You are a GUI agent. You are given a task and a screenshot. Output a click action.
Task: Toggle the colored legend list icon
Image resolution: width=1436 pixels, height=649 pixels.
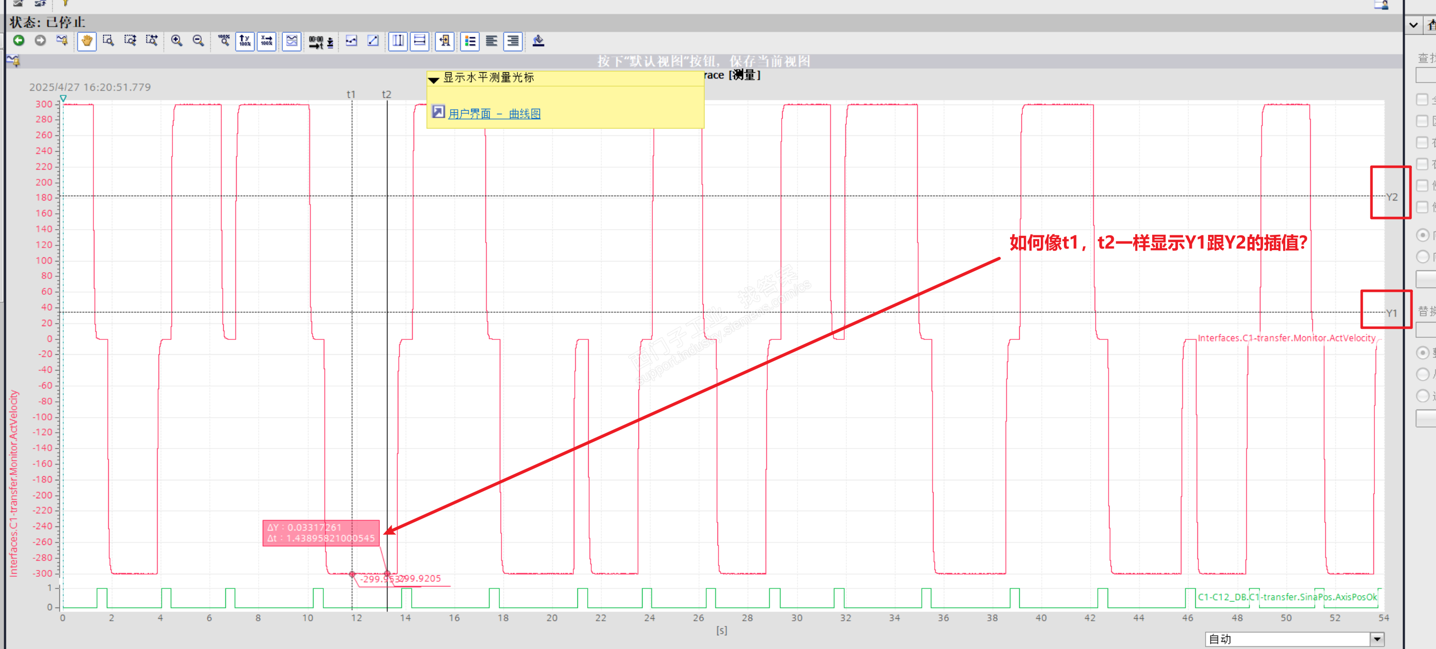[470, 40]
